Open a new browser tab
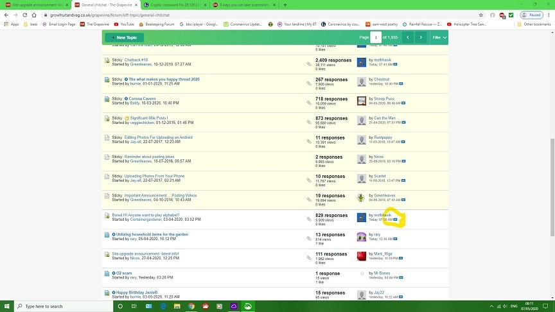 [x=285, y=5]
